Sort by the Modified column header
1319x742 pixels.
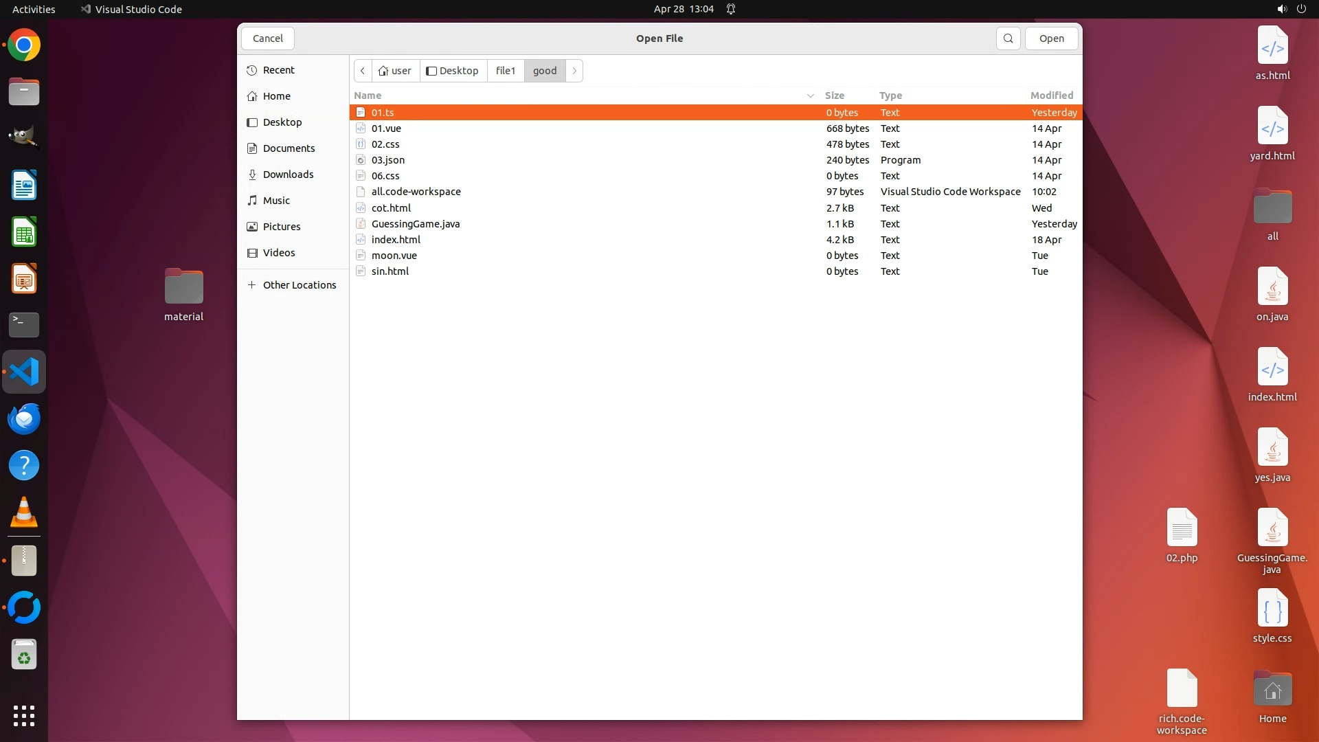click(x=1051, y=95)
